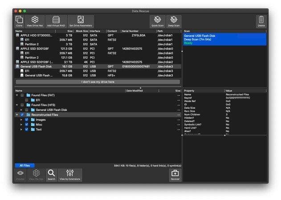Image resolution: width=281 pixels, height=200 pixels.
Task: Toggle the Images folder checkbox
Action: point(27,119)
